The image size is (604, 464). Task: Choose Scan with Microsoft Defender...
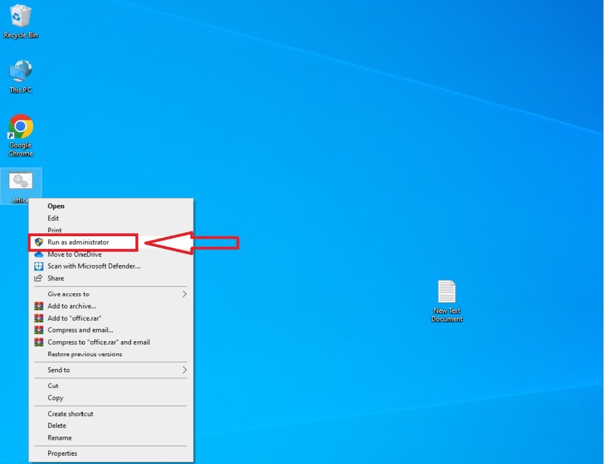(x=111, y=266)
